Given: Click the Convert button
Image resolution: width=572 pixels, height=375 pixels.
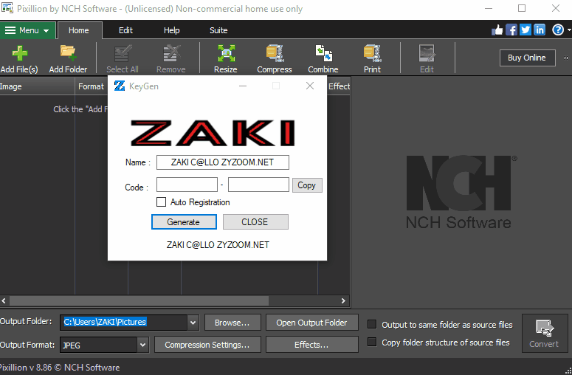Looking at the screenshot, I should [x=544, y=334].
